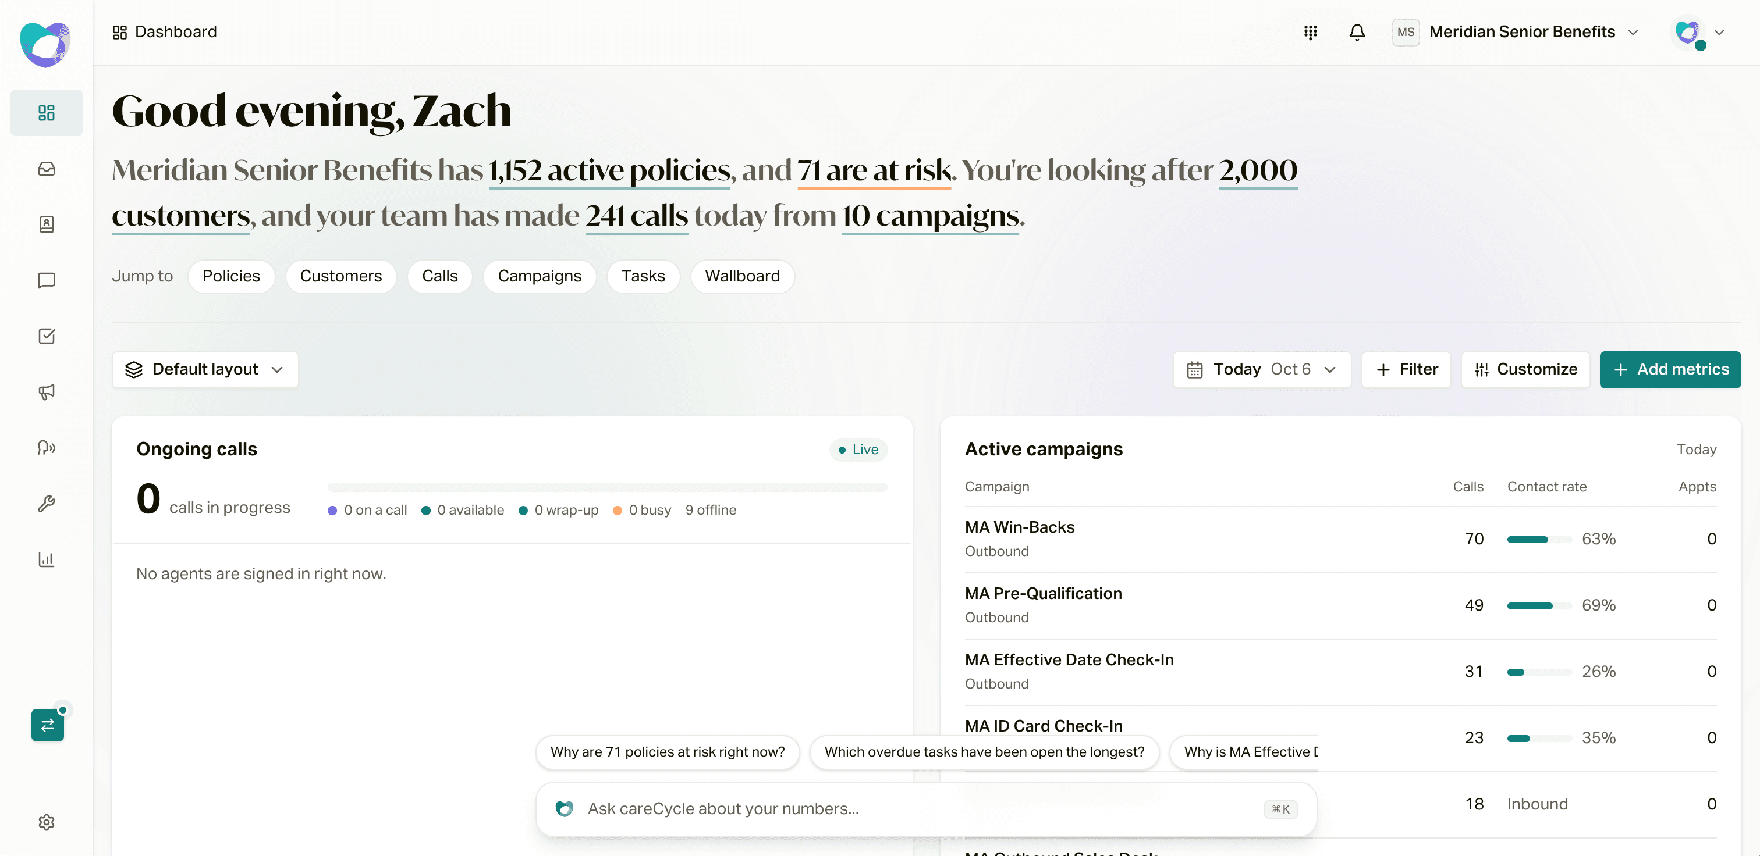Image resolution: width=1760 pixels, height=856 pixels.
Task: Open the Today Oct 6 date picker
Action: 1261,369
